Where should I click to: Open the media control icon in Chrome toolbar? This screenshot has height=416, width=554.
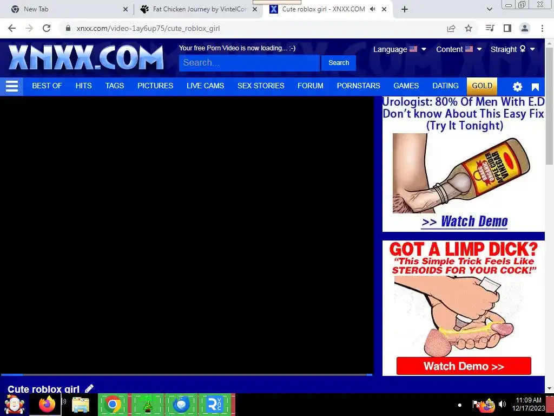[x=490, y=28]
